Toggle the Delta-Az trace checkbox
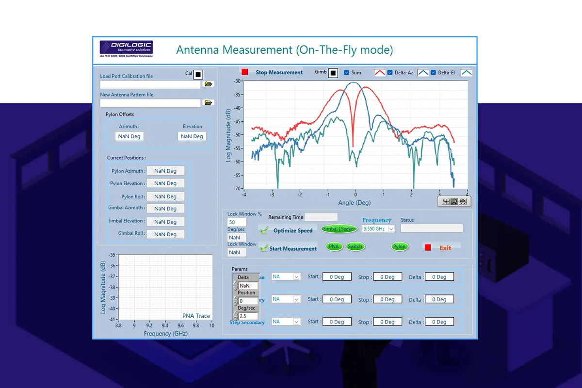 point(390,73)
